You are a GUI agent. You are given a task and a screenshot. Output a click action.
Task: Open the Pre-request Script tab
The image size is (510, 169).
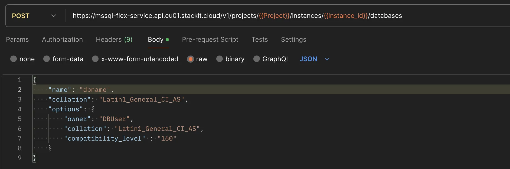point(210,40)
